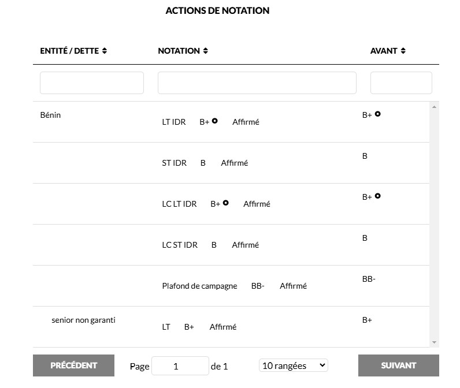Click the senior non garanti debt entry
This screenshot has width=460, height=388.
(83, 320)
